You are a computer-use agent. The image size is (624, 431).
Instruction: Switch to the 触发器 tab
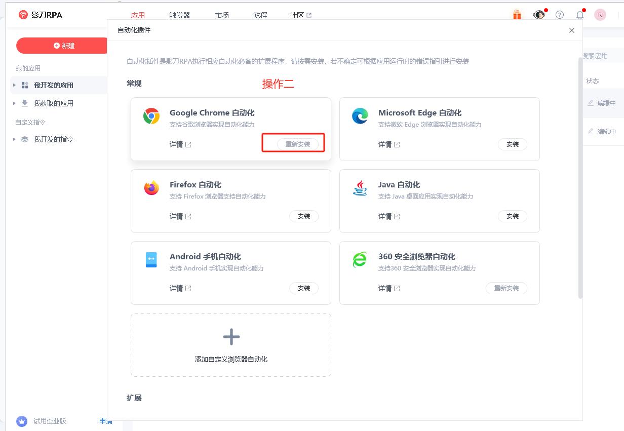[180, 15]
